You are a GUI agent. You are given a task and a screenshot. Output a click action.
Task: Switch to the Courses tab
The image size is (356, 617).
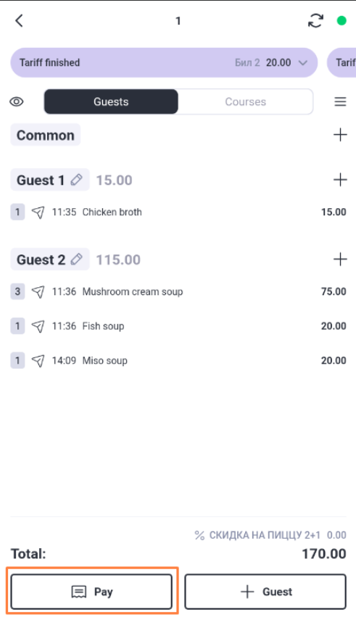246,102
